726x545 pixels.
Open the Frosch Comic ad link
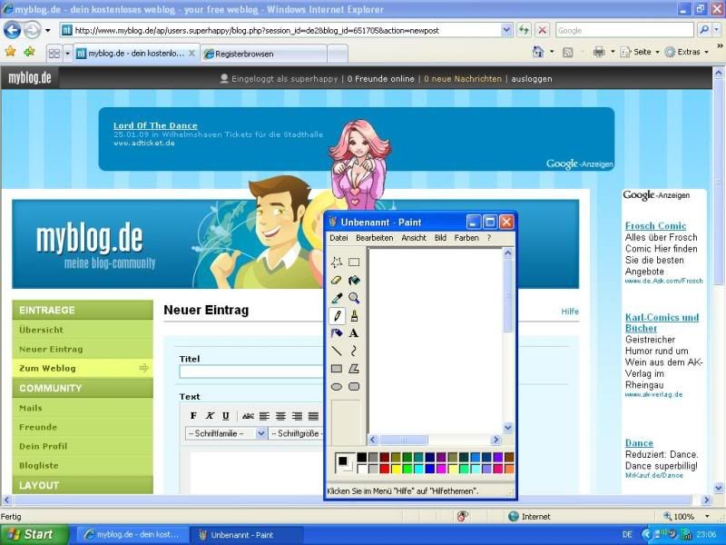(x=655, y=225)
